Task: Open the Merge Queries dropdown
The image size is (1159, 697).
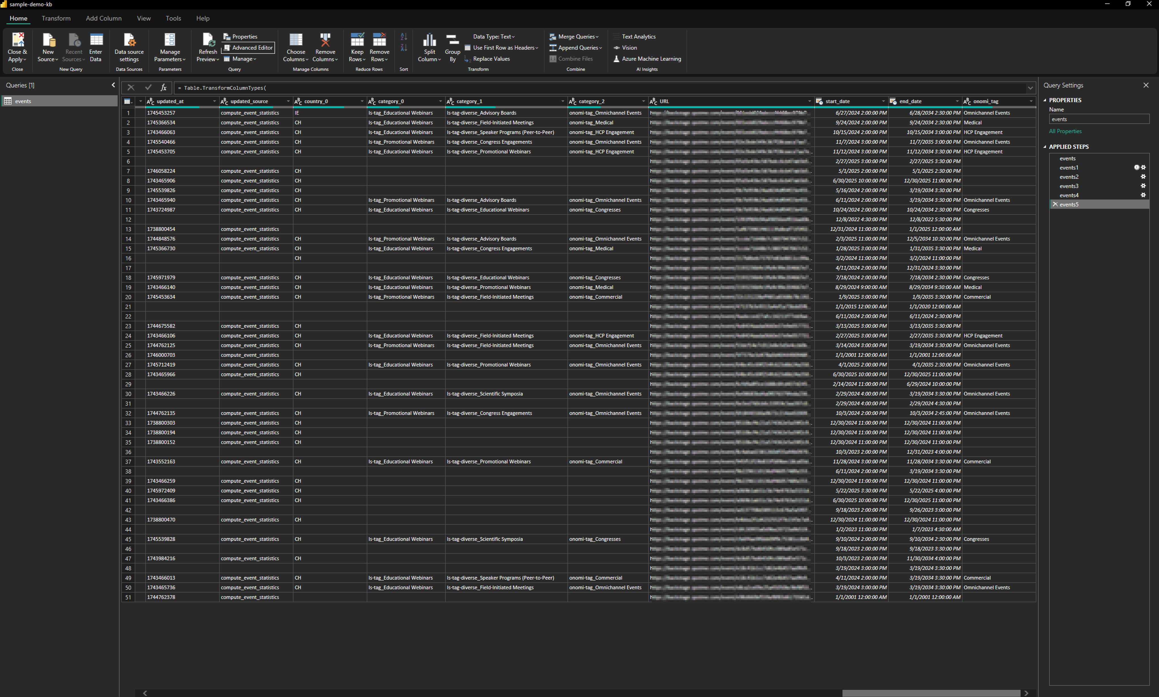Action: 574,37
